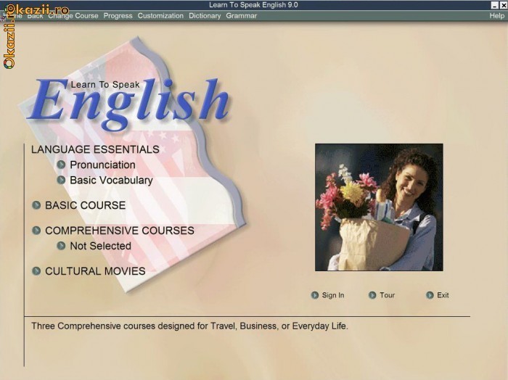508x380 pixels.
Task: Start the Tour
Action: click(x=387, y=295)
